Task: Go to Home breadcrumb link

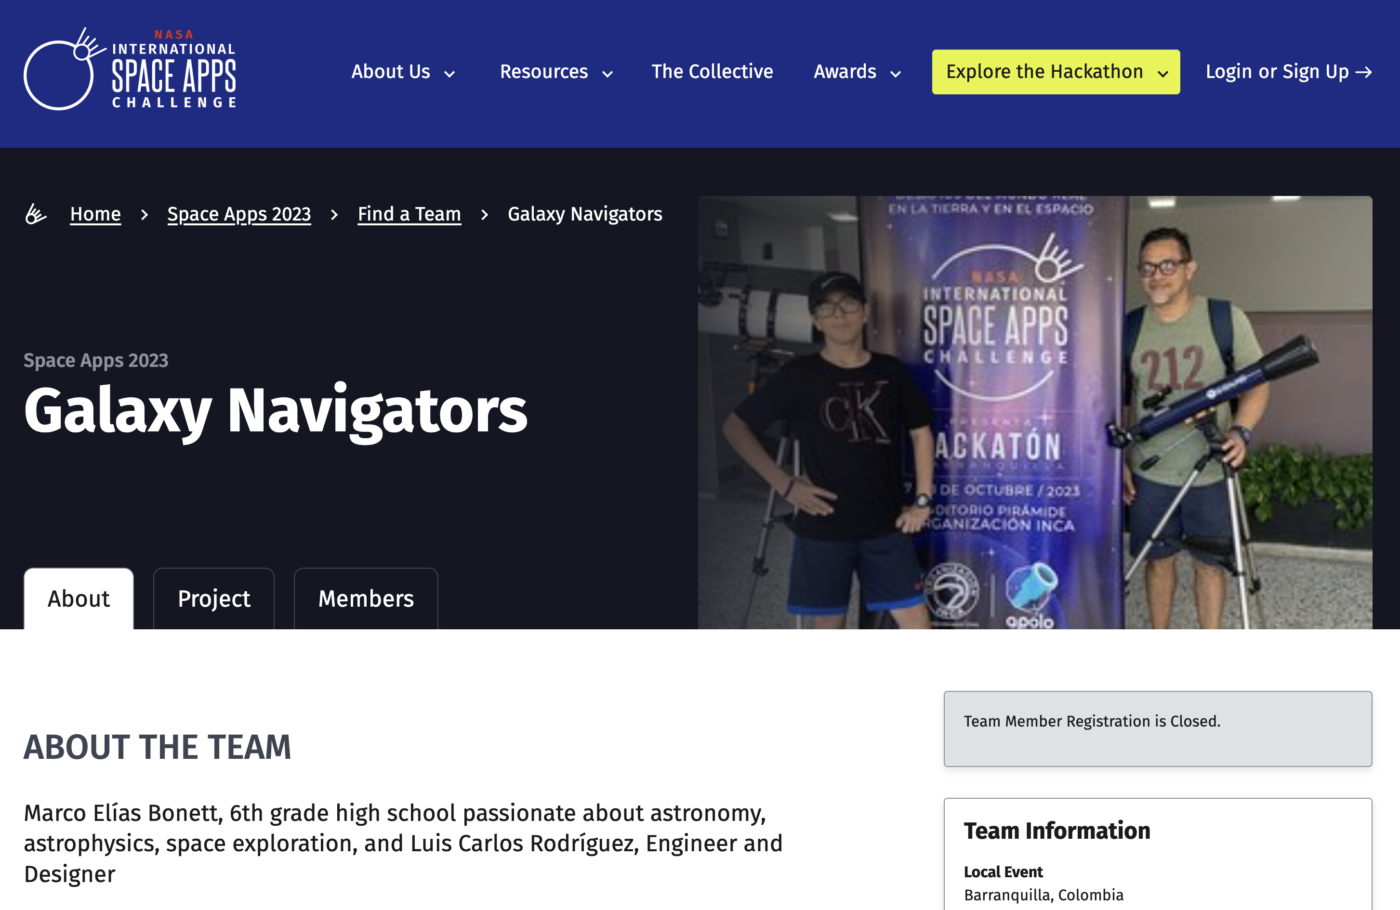Action: click(95, 214)
